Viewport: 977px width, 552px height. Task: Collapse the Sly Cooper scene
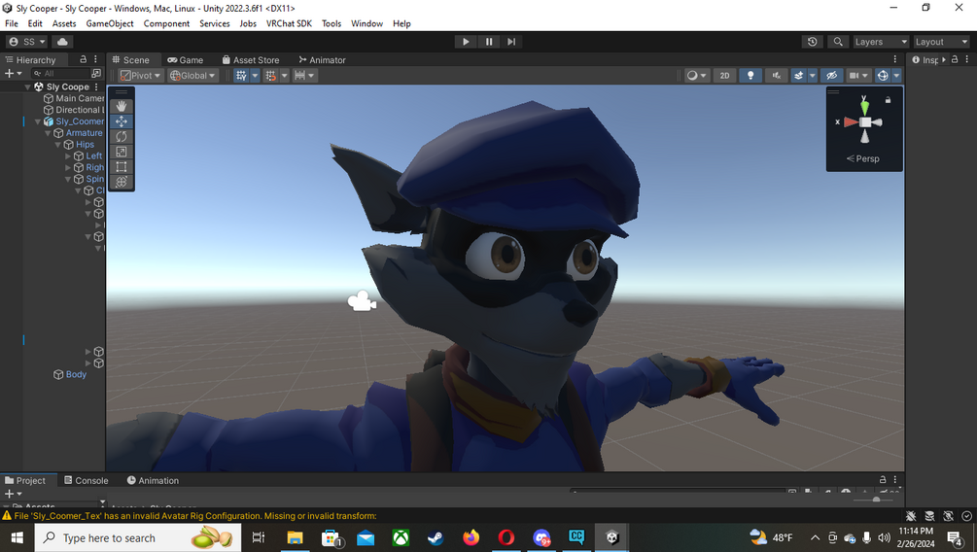click(27, 87)
